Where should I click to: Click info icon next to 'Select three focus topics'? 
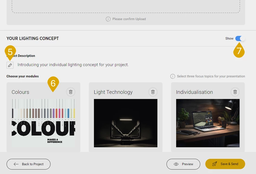[x=173, y=76]
